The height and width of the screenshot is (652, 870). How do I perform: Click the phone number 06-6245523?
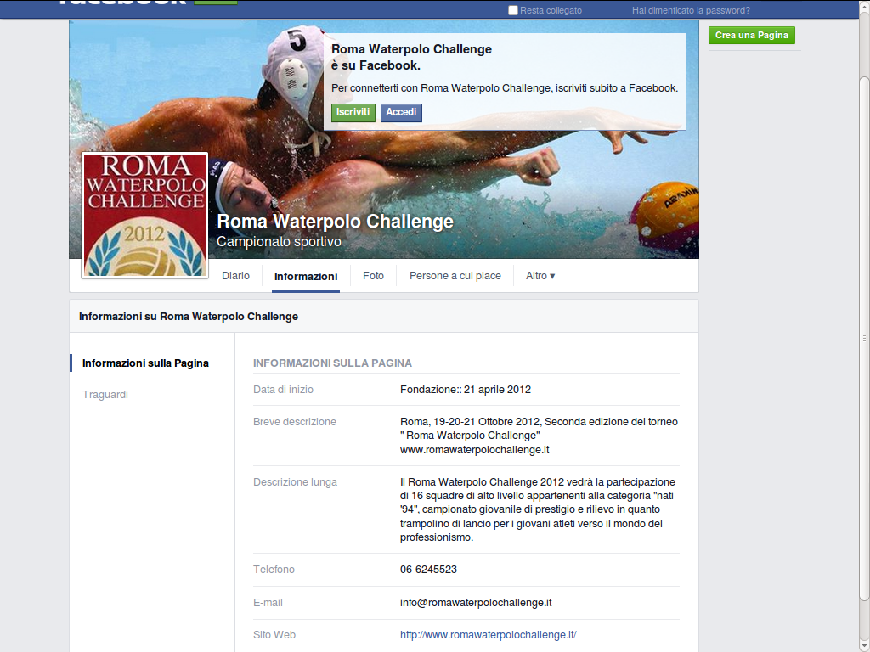point(428,570)
